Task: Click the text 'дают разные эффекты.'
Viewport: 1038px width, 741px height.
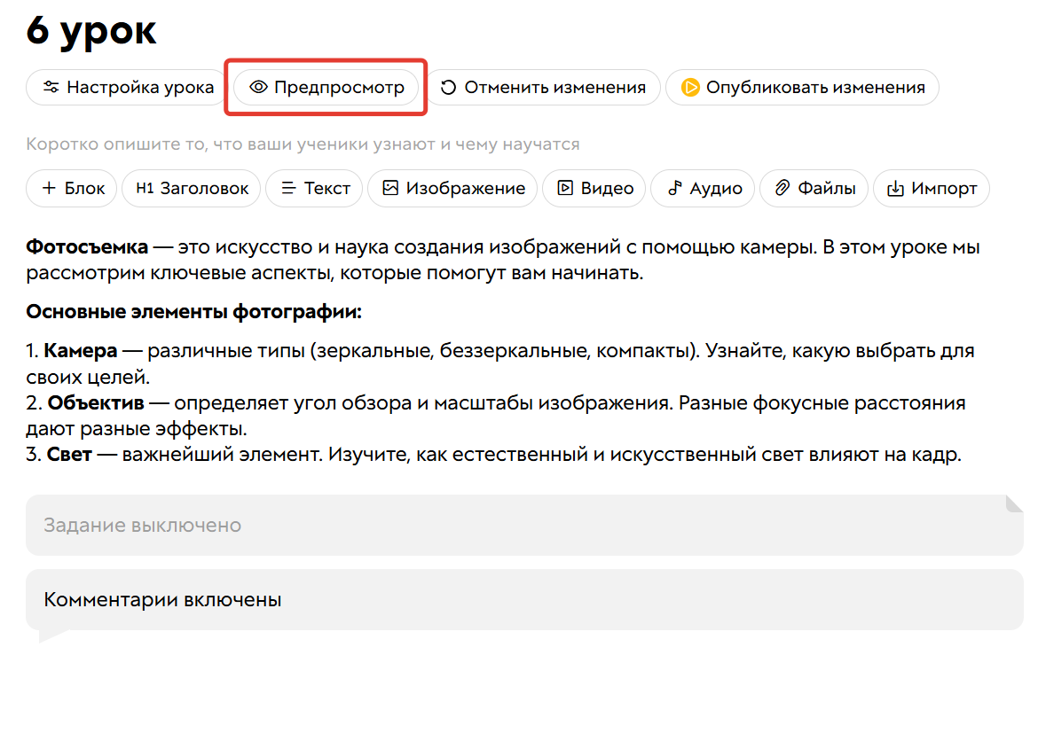Action: (x=137, y=429)
